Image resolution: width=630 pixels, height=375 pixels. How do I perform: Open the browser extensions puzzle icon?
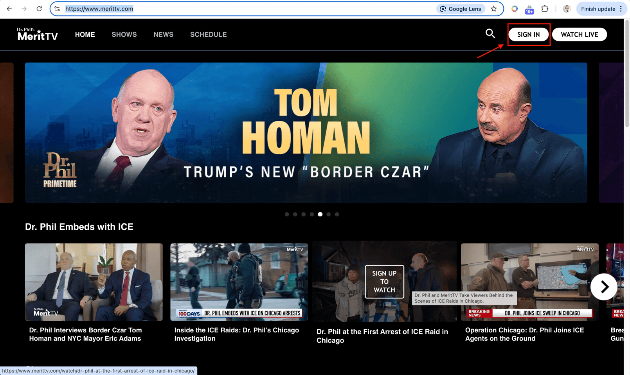pos(545,9)
